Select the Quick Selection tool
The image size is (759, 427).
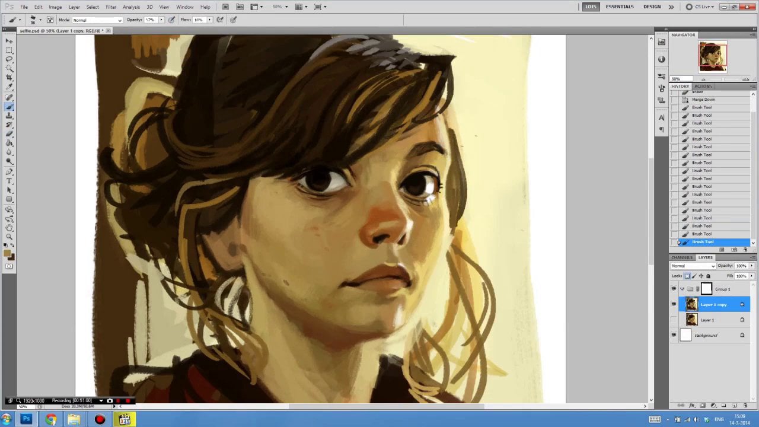click(9, 68)
